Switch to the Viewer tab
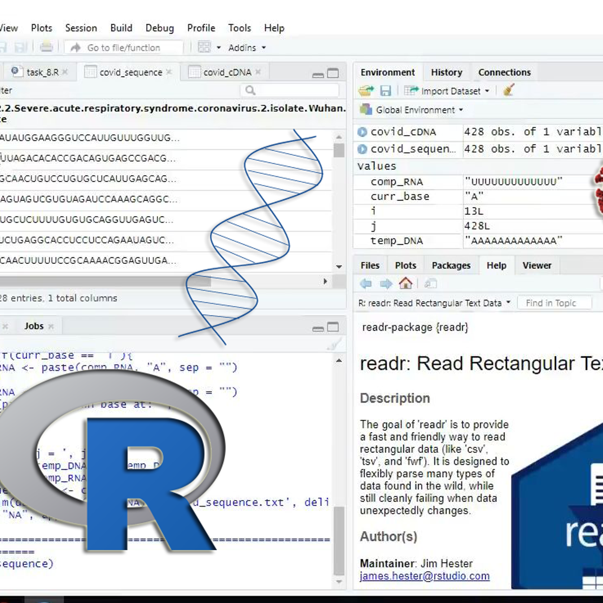Image resolution: width=603 pixels, height=603 pixels. (537, 265)
